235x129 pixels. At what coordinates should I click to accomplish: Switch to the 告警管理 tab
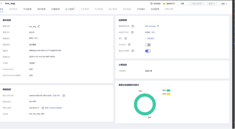tap(55, 9)
